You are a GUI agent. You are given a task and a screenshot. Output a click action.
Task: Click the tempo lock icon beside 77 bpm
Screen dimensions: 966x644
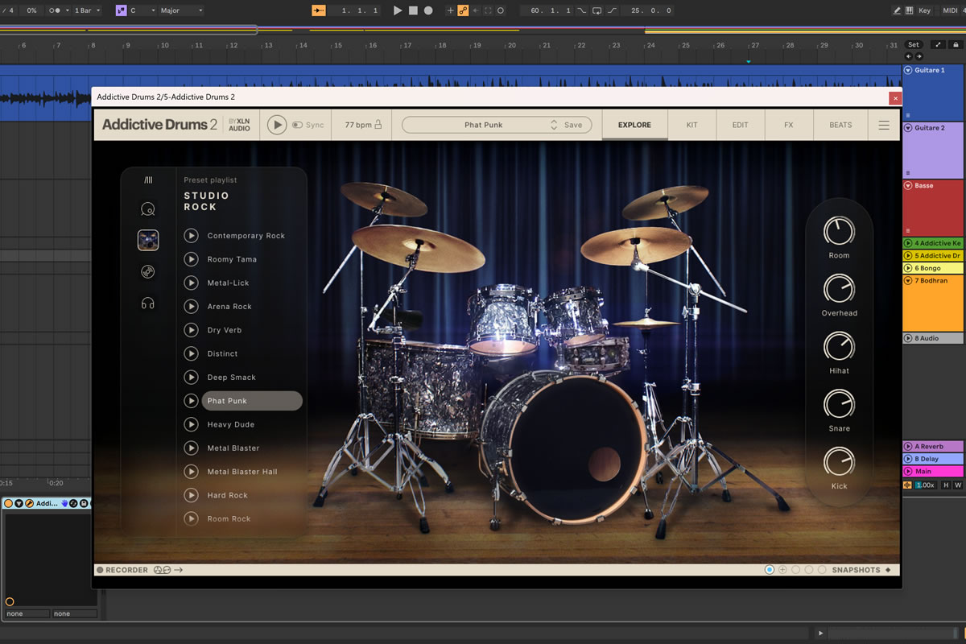pyautogui.click(x=378, y=125)
